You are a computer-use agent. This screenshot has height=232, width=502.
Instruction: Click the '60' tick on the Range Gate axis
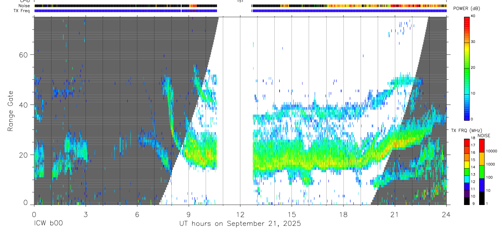click(24, 55)
